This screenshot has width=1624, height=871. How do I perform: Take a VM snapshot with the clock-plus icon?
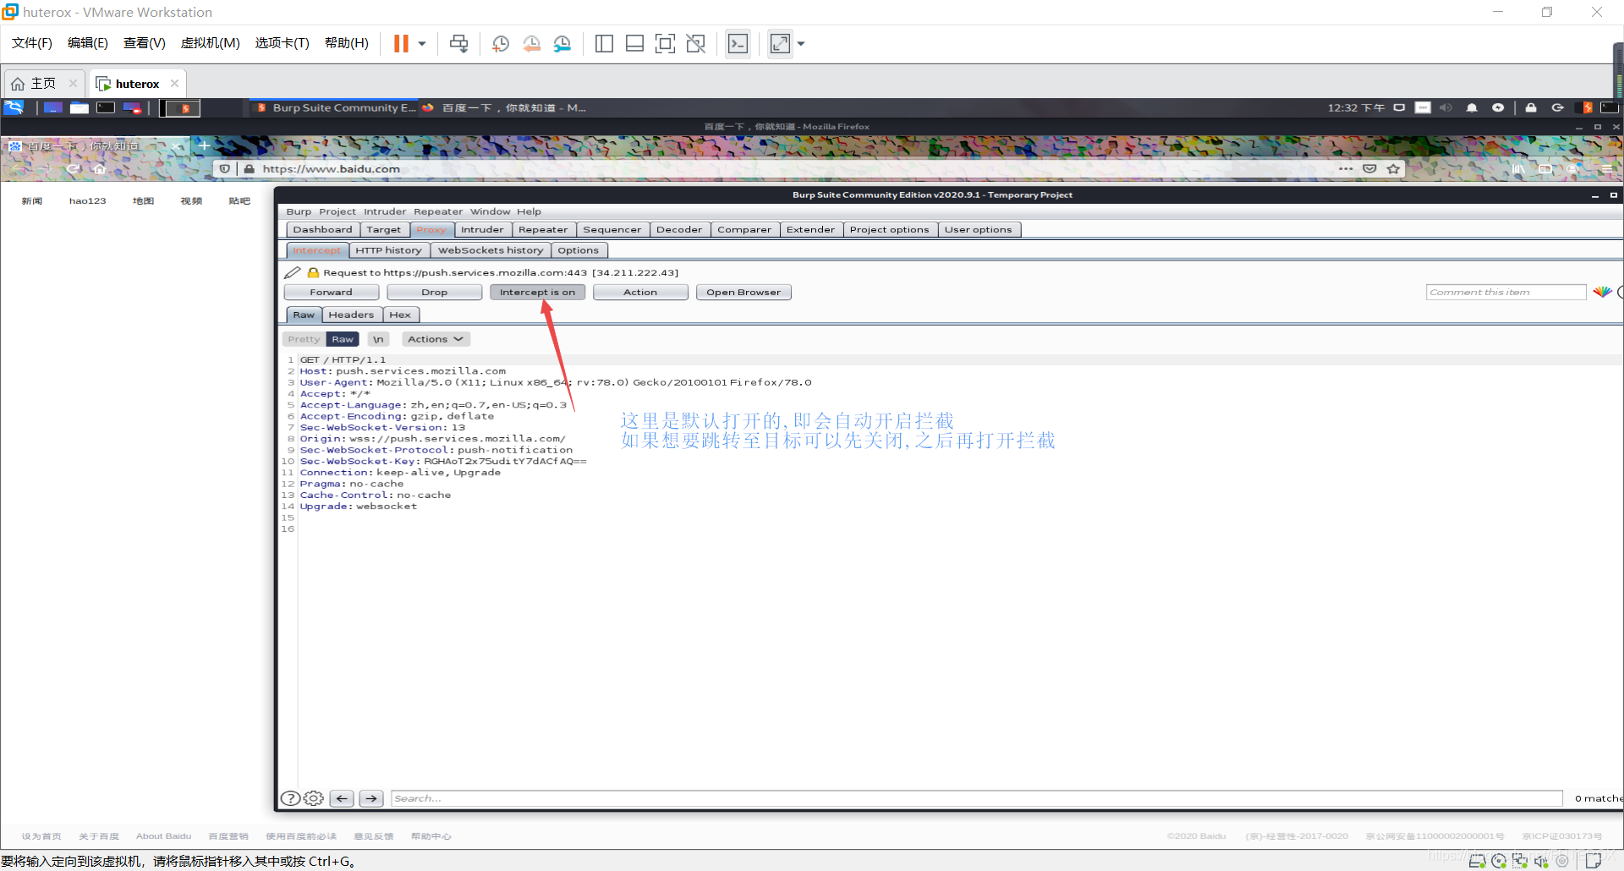pos(501,43)
